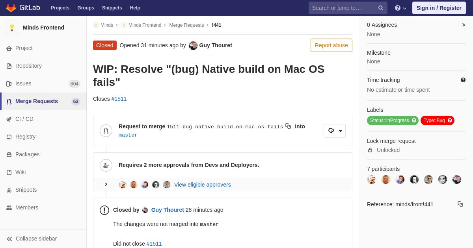Click the Minds Frontend lightbulb avatar
This screenshot has width=473, height=248.
click(x=12, y=28)
